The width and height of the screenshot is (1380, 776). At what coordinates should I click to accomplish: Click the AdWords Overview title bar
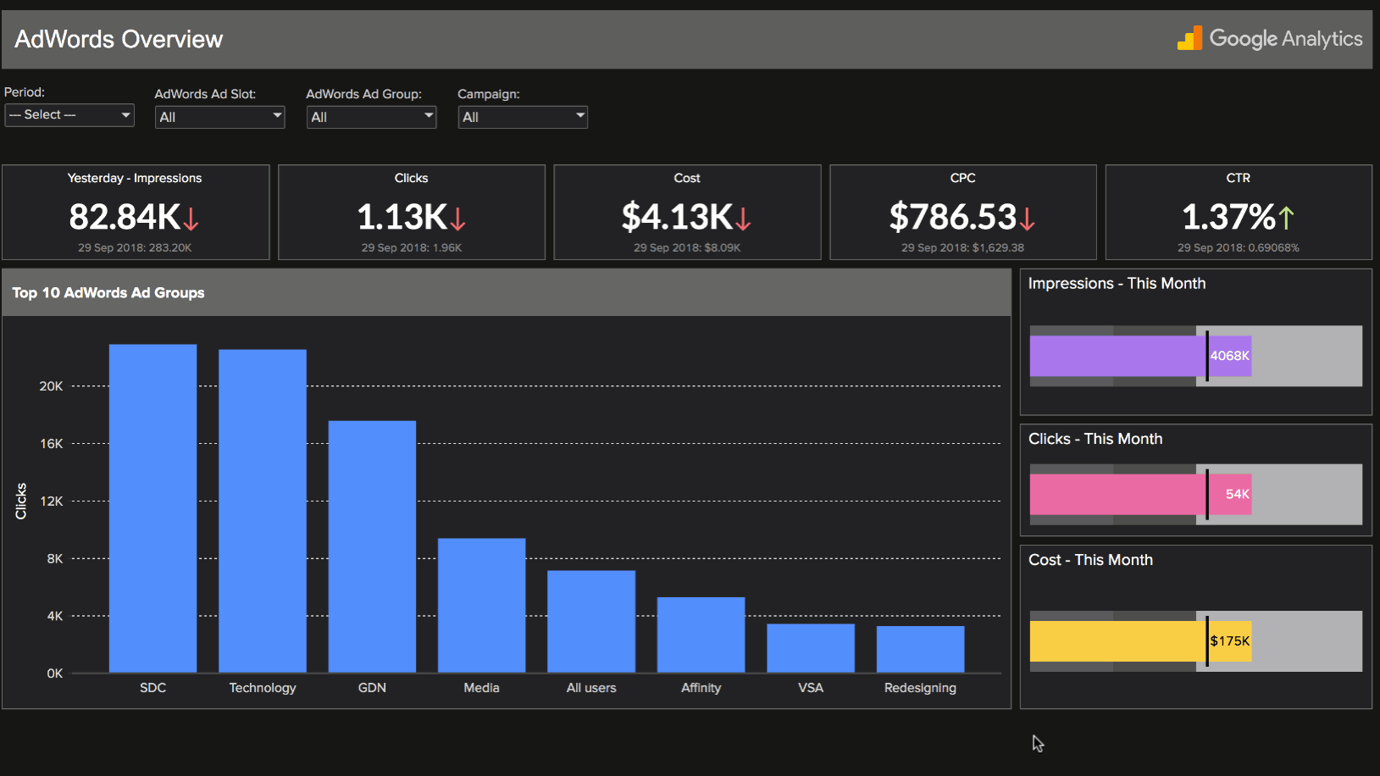pyautogui.click(x=118, y=39)
